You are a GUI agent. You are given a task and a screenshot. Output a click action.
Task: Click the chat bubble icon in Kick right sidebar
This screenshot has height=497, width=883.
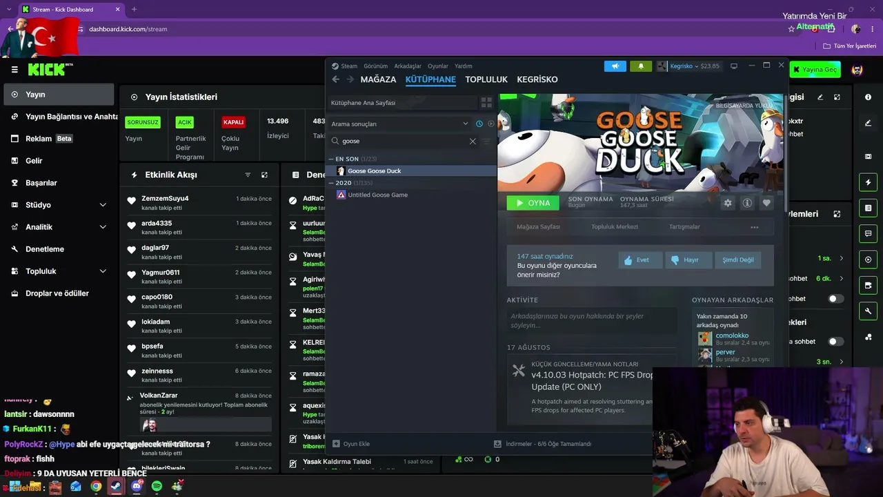pyautogui.click(x=868, y=234)
